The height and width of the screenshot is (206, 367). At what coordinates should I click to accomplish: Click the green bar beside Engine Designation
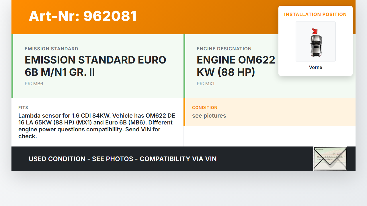pyautogui.click(x=184, y=66)
